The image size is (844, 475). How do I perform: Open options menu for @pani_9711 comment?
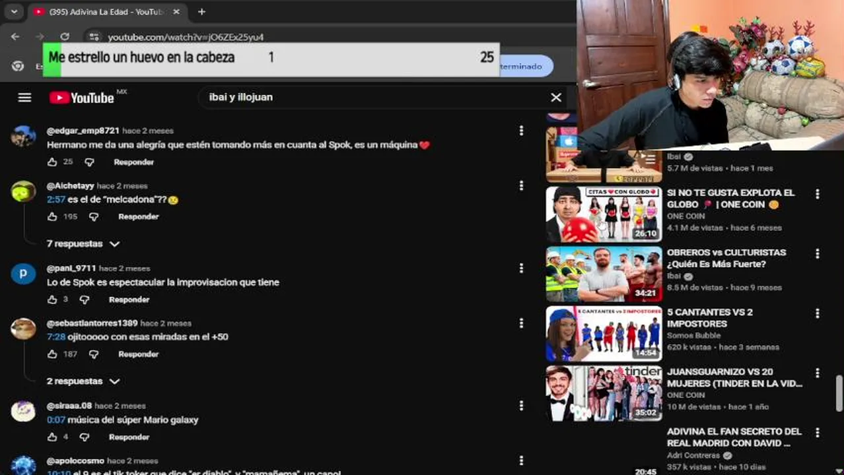521,269
